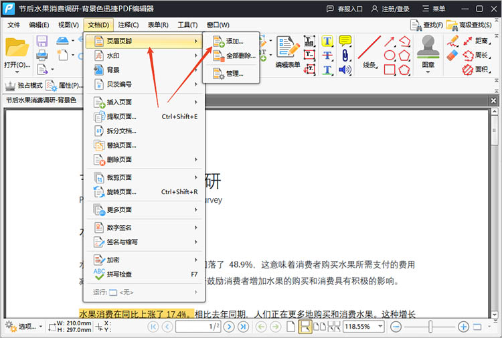Click the Find button
Viewport: 502px width, 338px height.
click(426, 25)
